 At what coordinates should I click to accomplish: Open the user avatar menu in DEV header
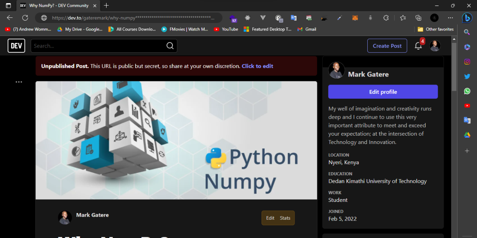point(435,46)
